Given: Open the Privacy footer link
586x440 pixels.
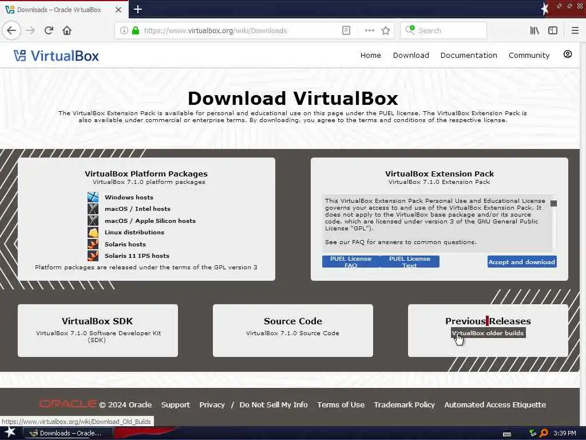Looking at the screenshot, I should tap(212, 405).
